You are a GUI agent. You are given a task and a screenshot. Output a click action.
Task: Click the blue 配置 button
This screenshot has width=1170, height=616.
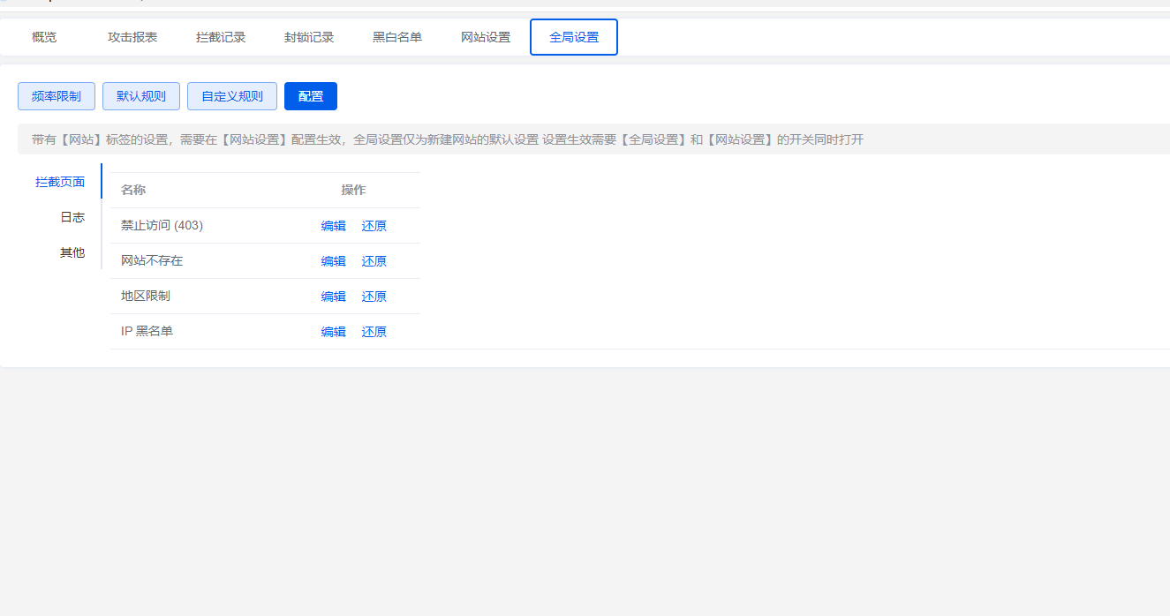pyautogui.click(x=311, y=96)
